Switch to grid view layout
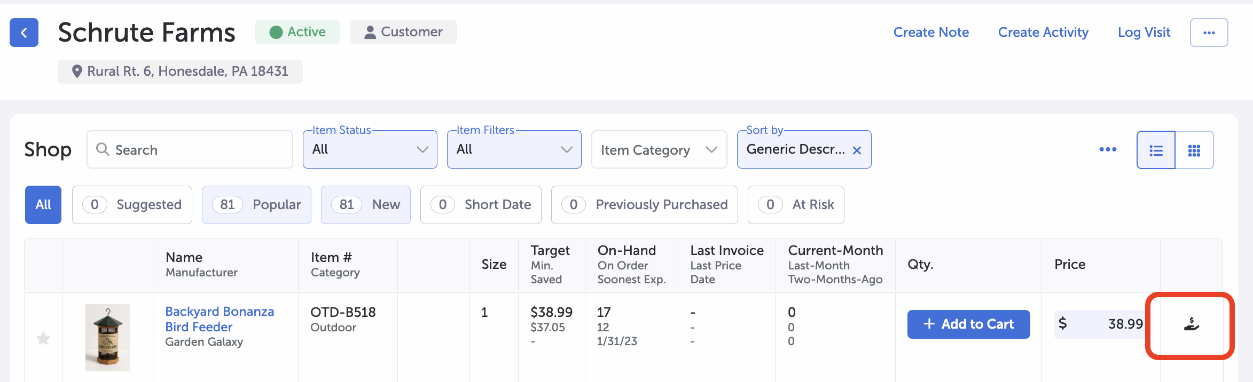This screenshot has width=1253, height=382. point(1194,150)
